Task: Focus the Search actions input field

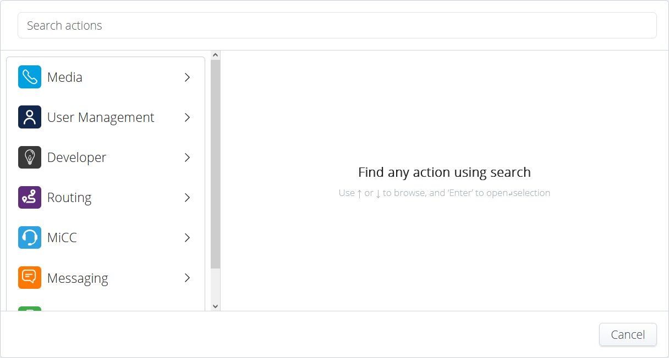Action: tap(337, 26)
